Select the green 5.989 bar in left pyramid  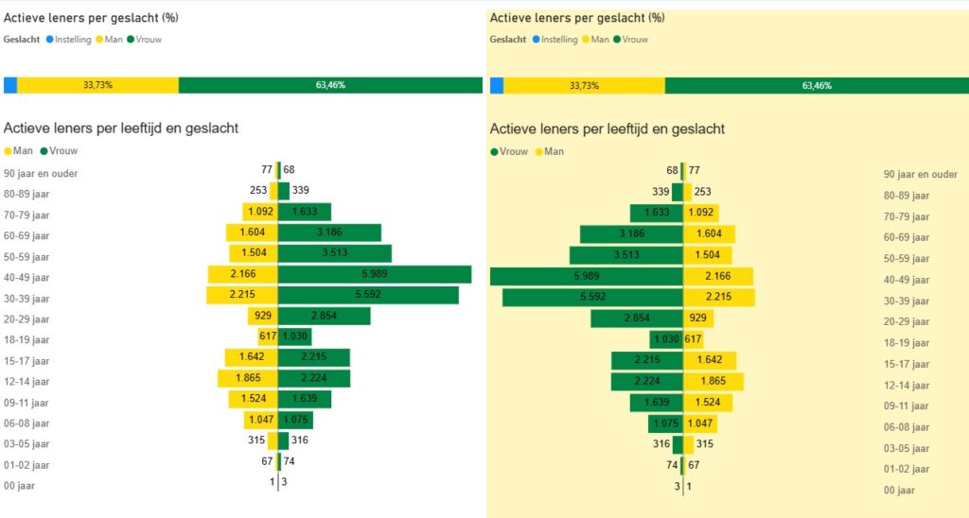coord(375,274)
